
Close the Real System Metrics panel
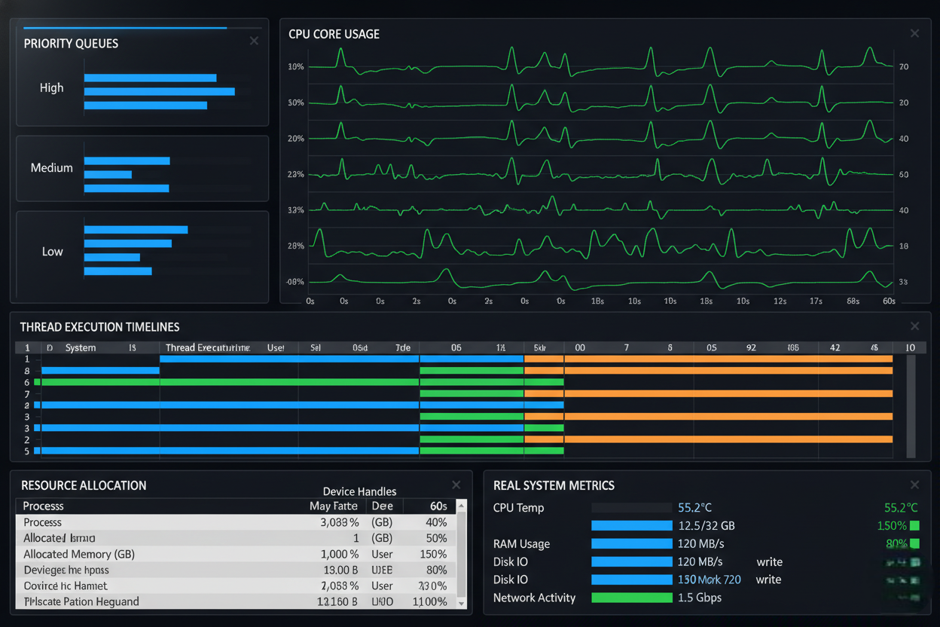click(x=914, y=485)
